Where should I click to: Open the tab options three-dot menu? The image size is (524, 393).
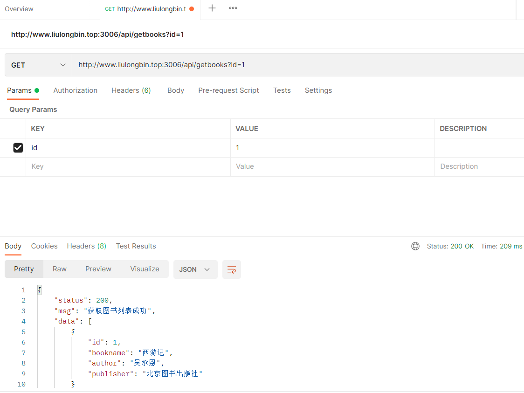coord(233,8)
